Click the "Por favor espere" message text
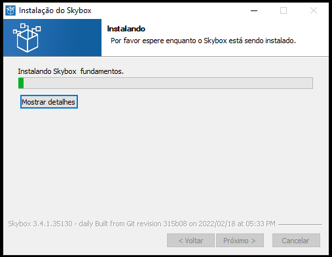Screen dimensions: 332x257 coord(203,41)
